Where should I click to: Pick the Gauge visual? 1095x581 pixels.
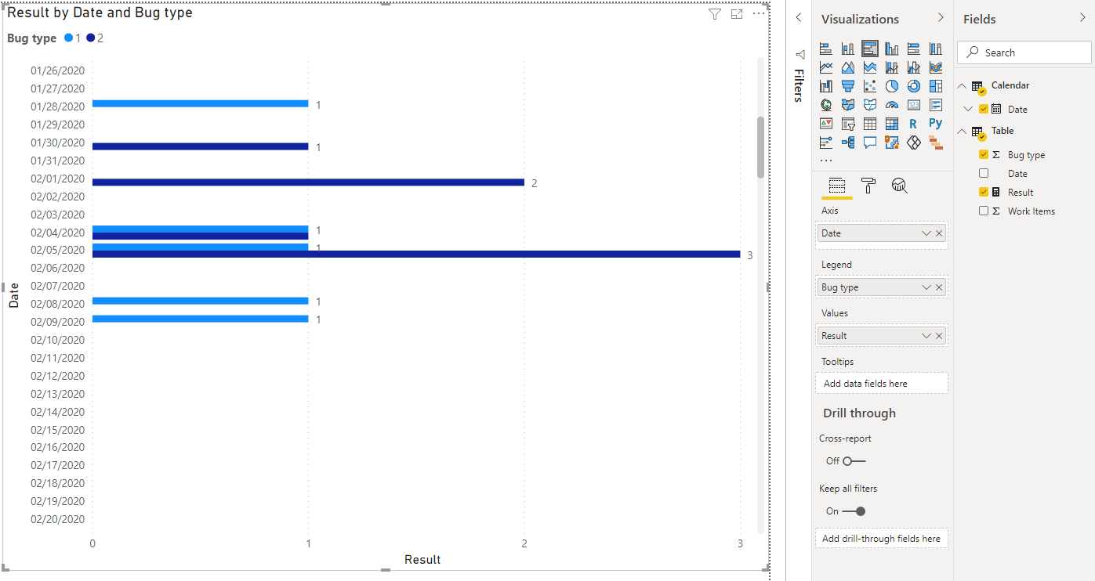coord(892,105)
